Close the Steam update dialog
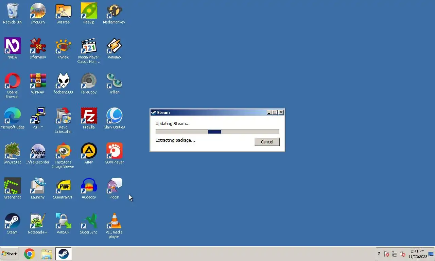Image resolution: width=435 pixels, height=261 pixels. [281, 112]
